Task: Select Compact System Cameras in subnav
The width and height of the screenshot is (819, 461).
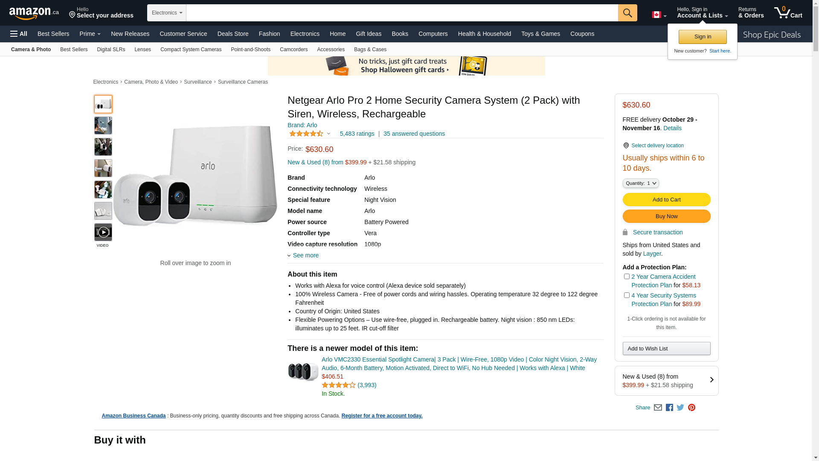Action: point(191,50)
